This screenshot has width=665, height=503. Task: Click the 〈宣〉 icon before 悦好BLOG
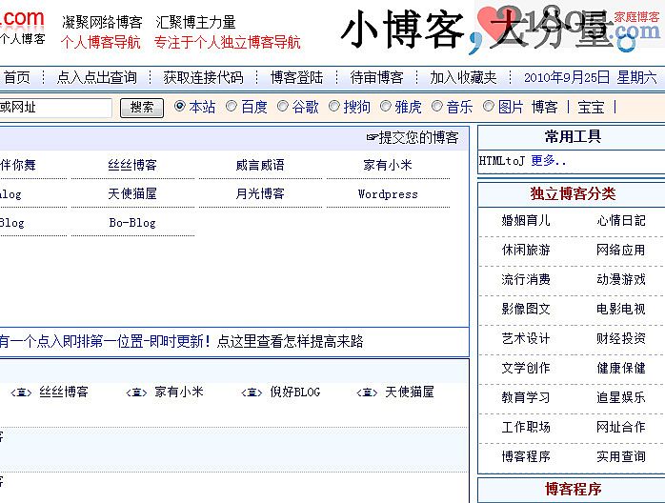click(252, 392)
